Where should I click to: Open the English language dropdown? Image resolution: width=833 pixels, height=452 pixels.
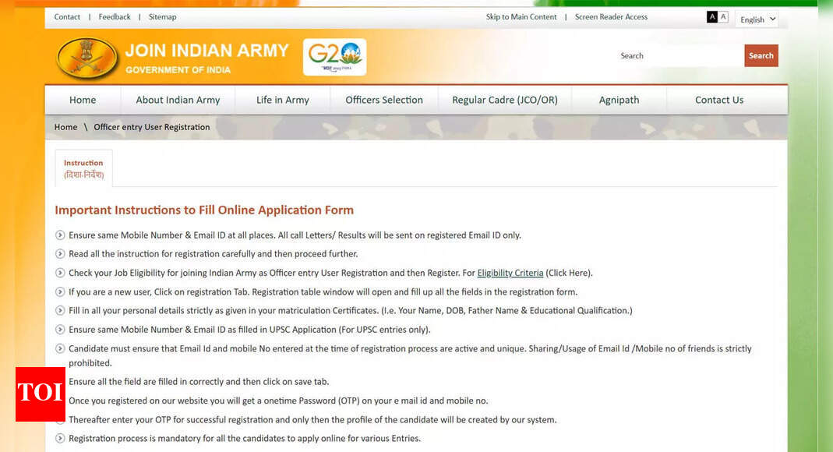coord(756,19)
